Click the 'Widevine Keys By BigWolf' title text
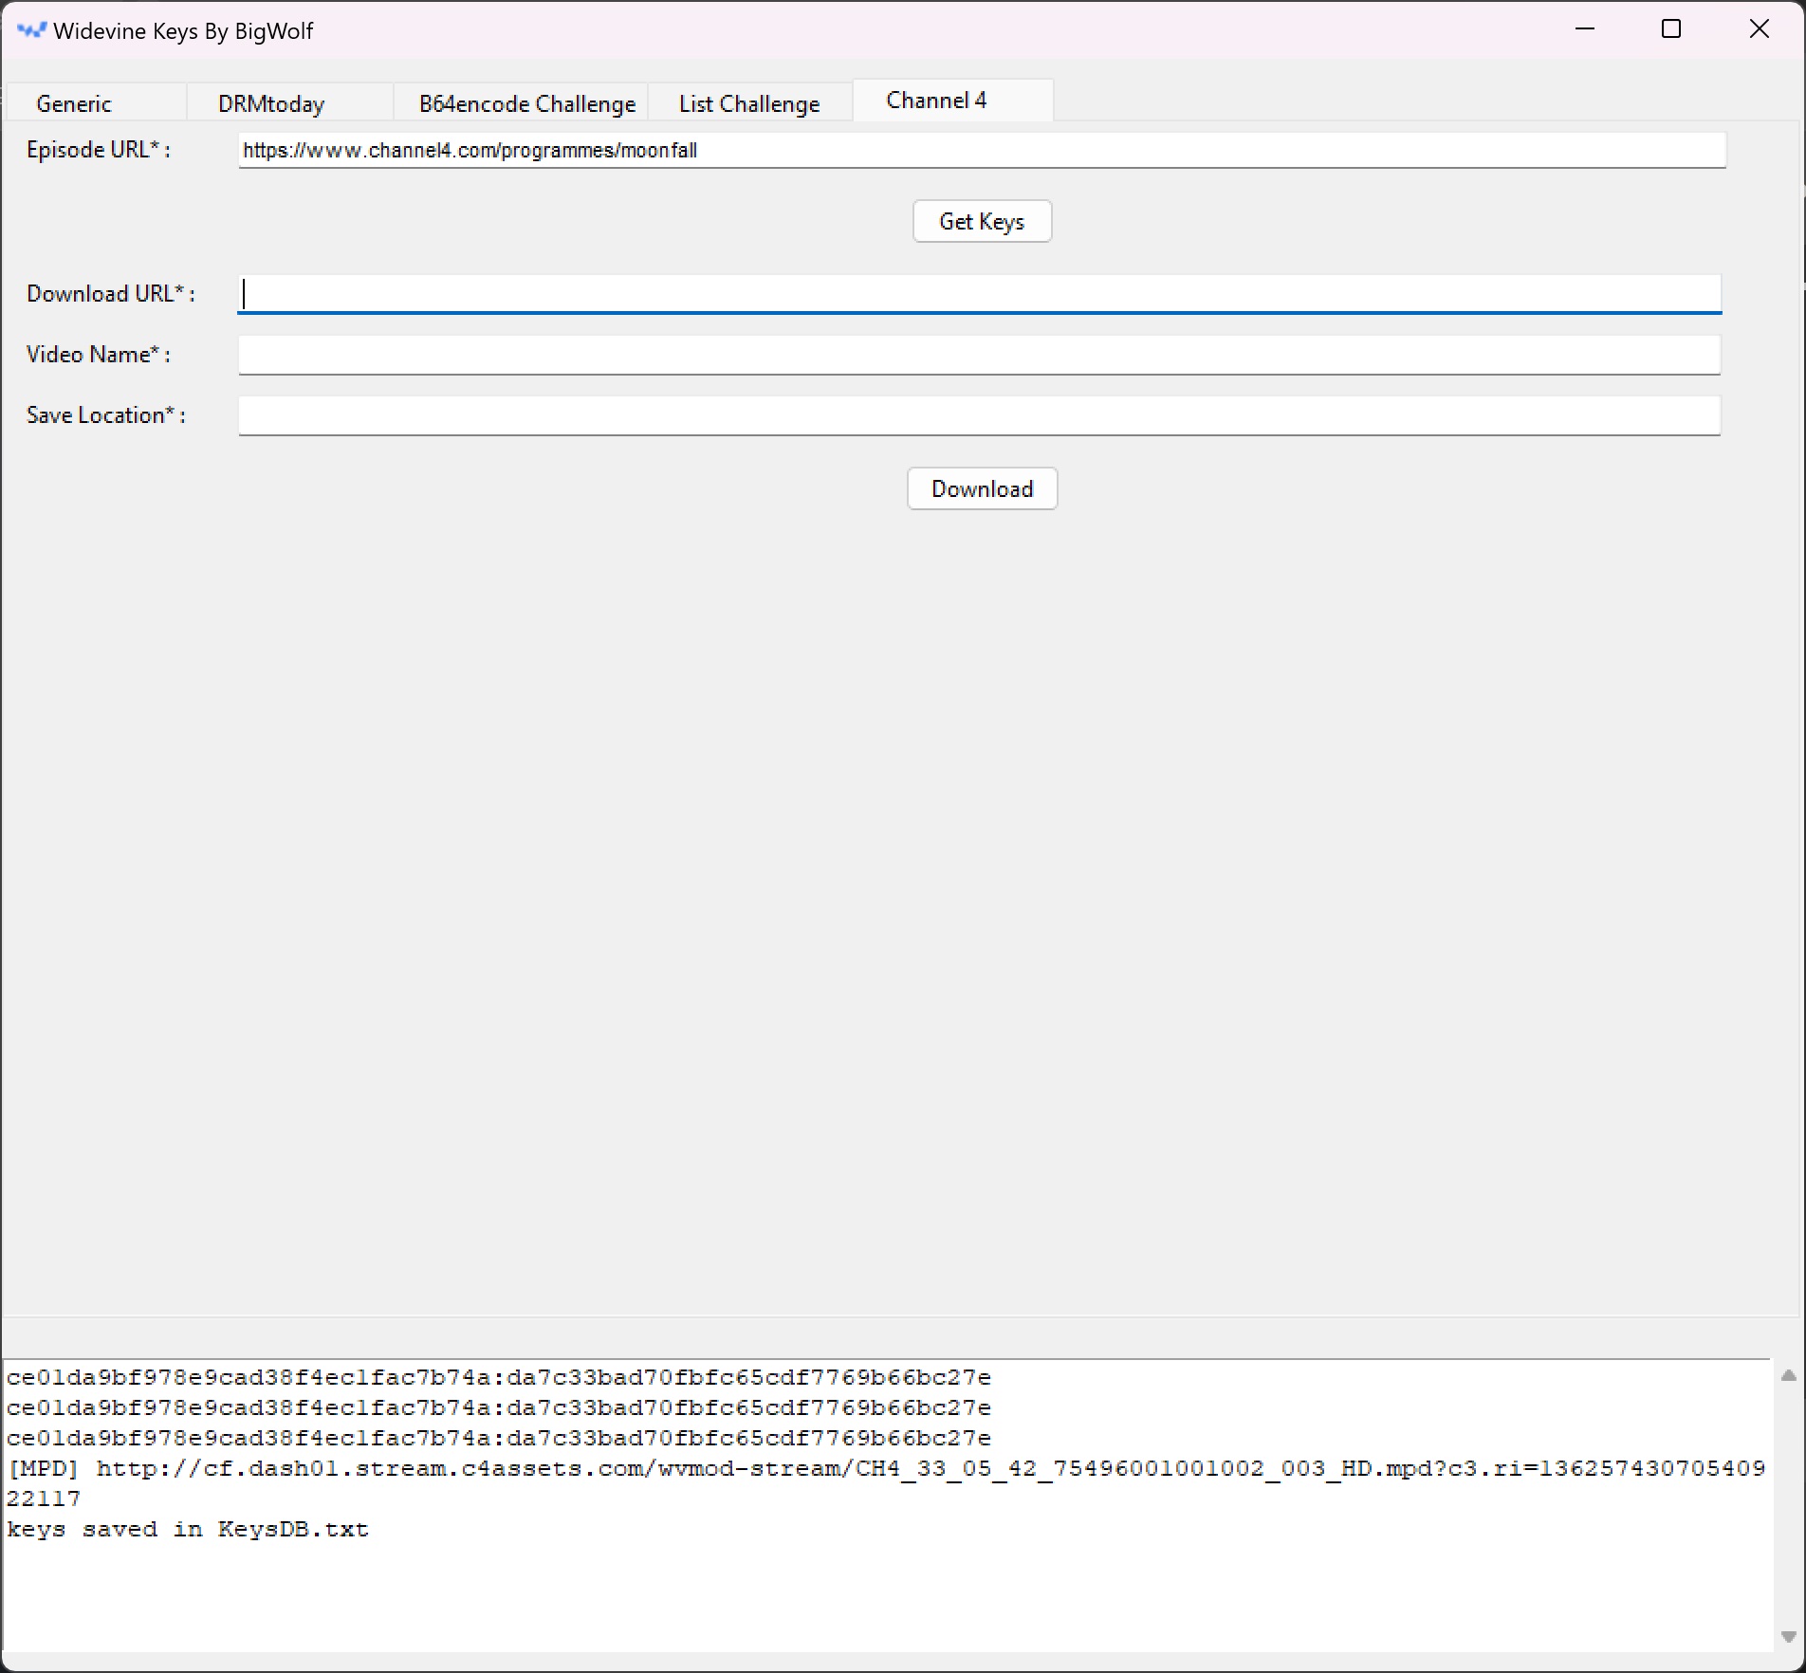The height and width of the screenshot is (1673, 1806). tap(183, 31)
